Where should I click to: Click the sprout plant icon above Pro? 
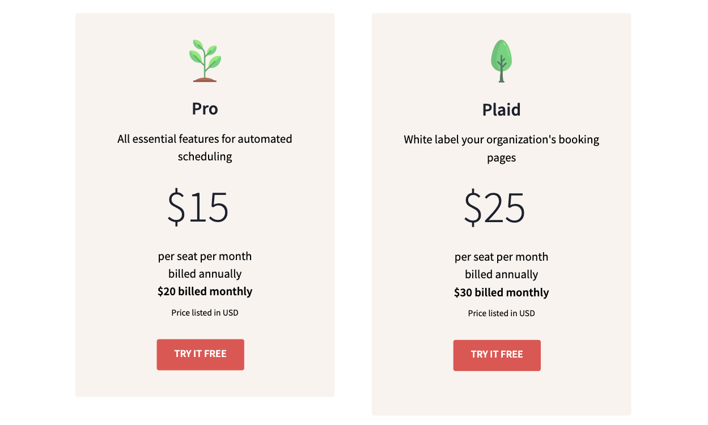(x=204, y=59)
